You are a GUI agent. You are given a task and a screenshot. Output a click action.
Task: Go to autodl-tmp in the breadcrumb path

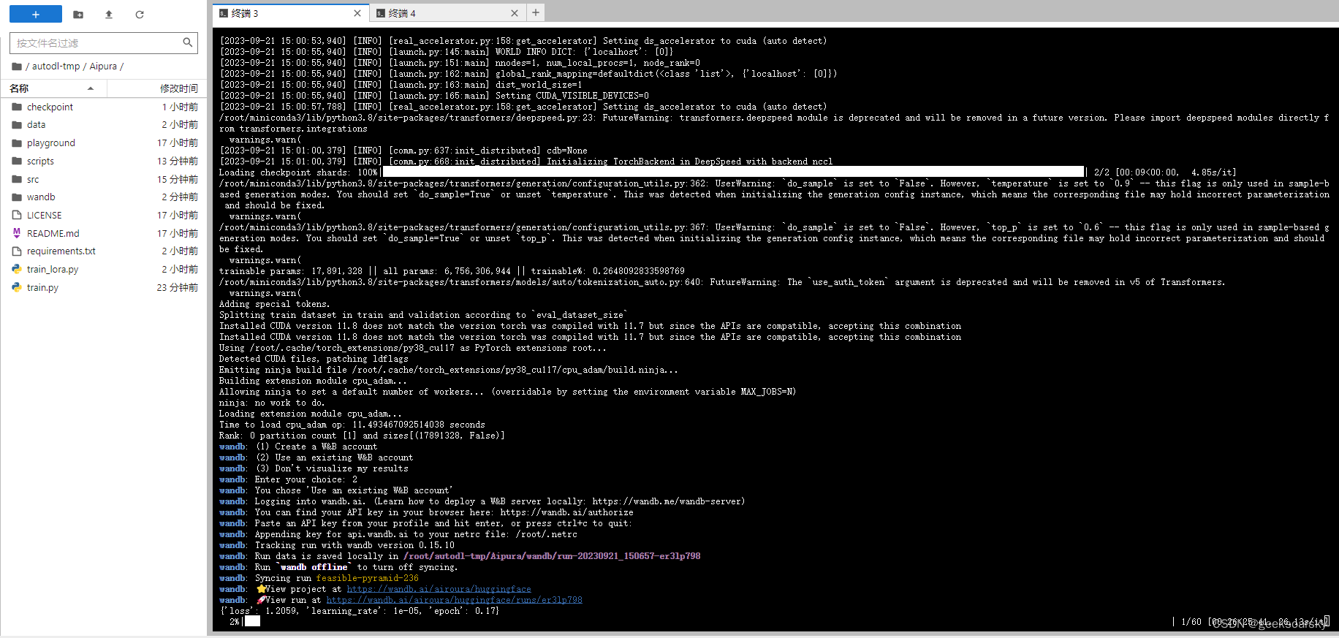(x=56, y=67)
